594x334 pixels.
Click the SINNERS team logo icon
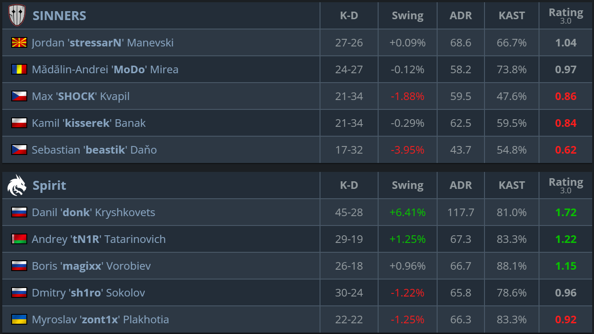tap(17, 16)
